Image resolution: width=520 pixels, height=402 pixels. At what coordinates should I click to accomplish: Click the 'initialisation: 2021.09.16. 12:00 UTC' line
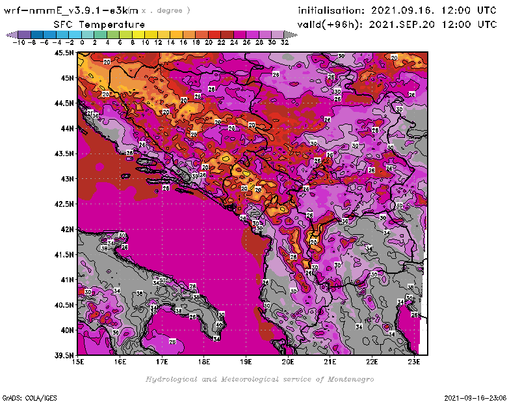397,10
